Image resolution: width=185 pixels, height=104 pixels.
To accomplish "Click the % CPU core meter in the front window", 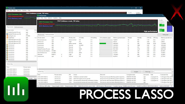I will [162, 27].
